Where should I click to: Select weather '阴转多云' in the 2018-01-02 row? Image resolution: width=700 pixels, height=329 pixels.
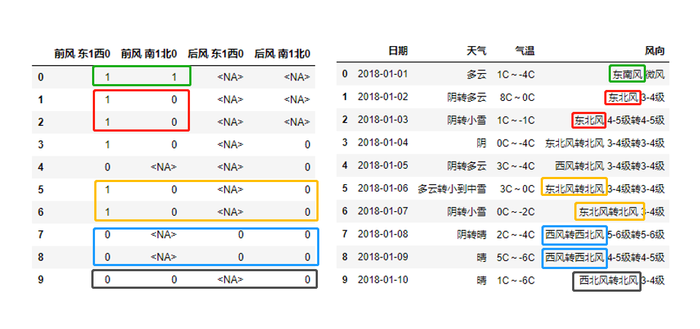[x=467, y=97]
